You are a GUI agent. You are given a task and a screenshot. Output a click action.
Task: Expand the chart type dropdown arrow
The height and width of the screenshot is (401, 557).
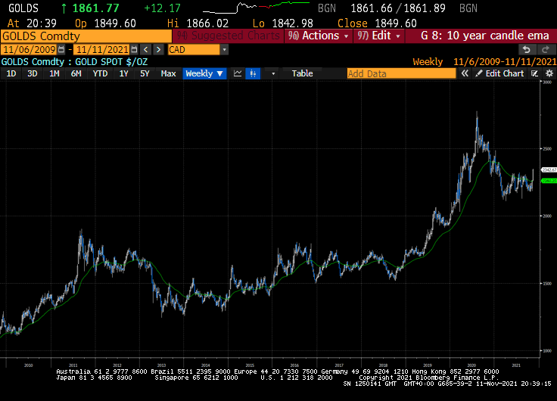point(272,73)
